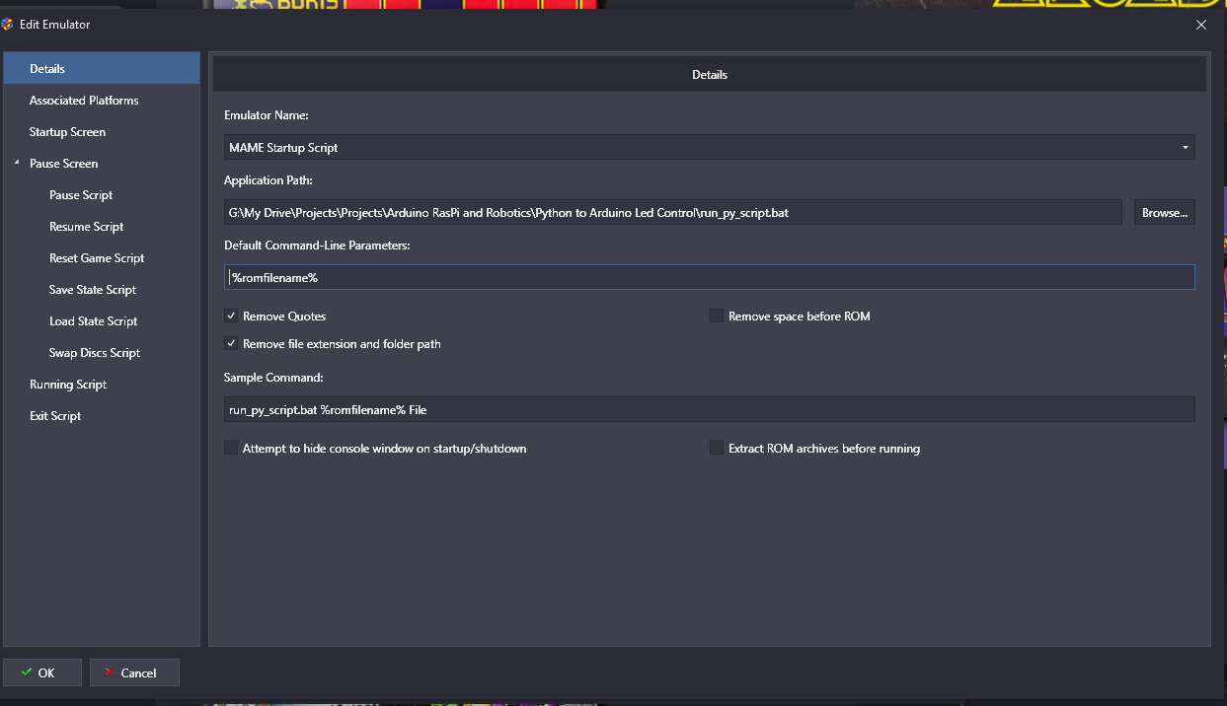Check Extract ROM archives before running

pos(717,449)
